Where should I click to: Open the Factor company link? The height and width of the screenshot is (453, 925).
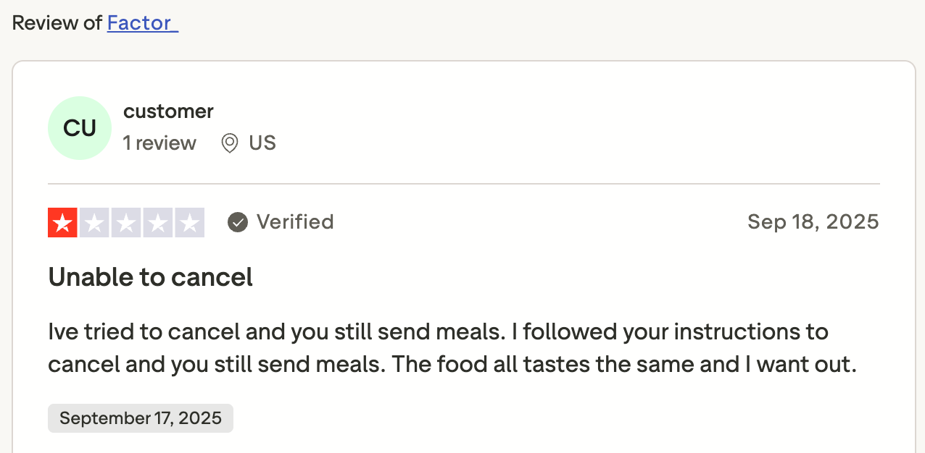tap(141, 23)
